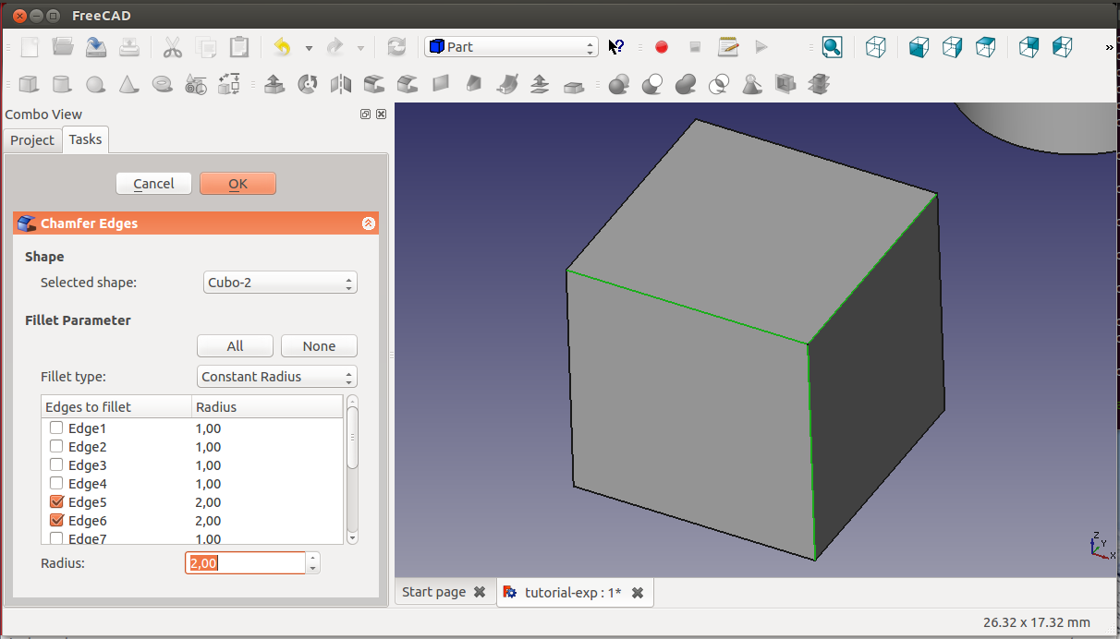The width and height of the screenshot is (1120, 639).
Task: Click the Undo arrow icon
Action: (x=283, y=47)
